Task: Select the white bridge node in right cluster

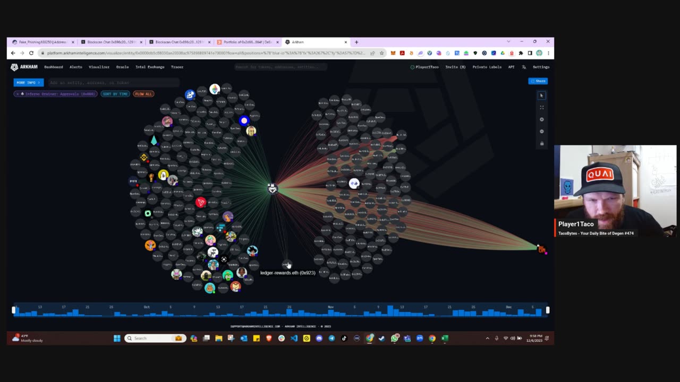Action: tap(354, 184)
